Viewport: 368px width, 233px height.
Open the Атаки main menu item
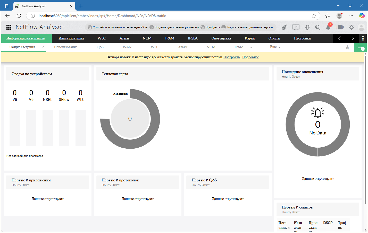124,38
